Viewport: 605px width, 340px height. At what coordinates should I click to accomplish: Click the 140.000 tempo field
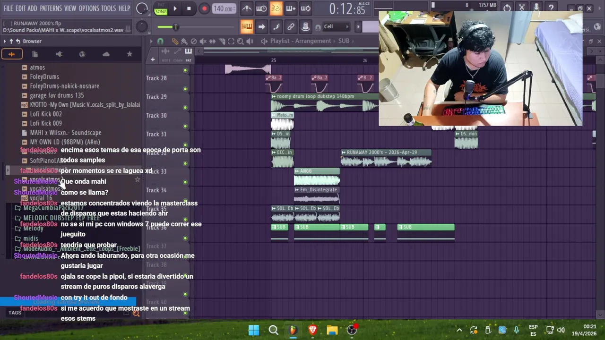tap(223, 8)
